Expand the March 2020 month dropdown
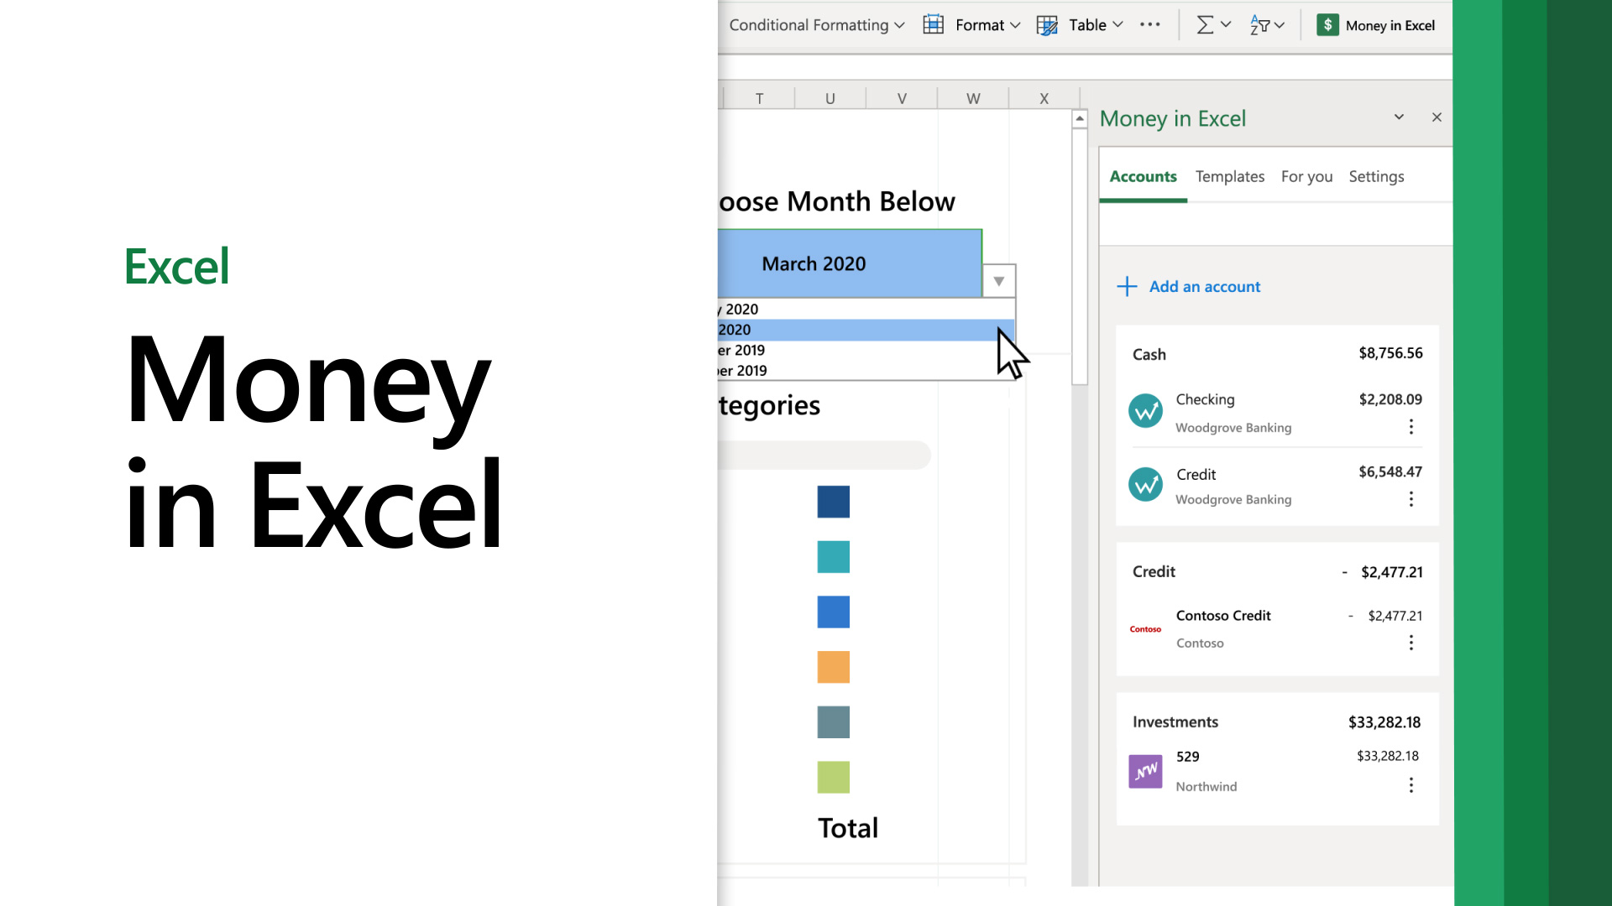Viewport: 1612px width, 906px height. click(x=997, y=280)
